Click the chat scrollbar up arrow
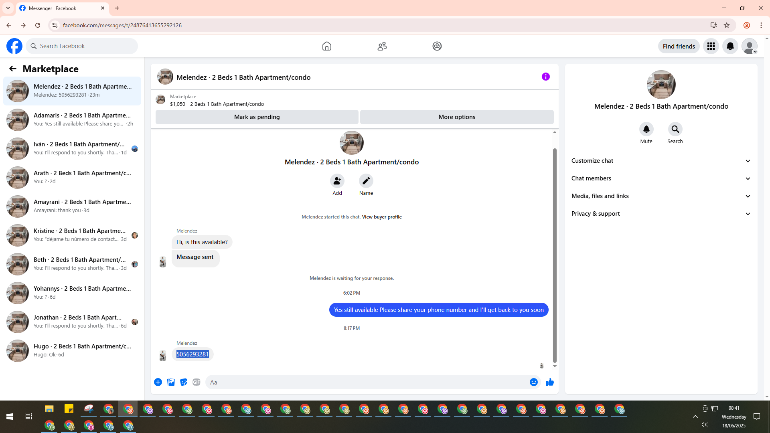Screen dimensions: 770x433 pyautogui.click(x=555, y=132)
